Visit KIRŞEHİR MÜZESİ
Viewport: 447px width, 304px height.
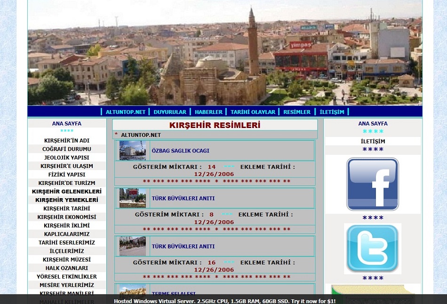(x=67, y=259)
